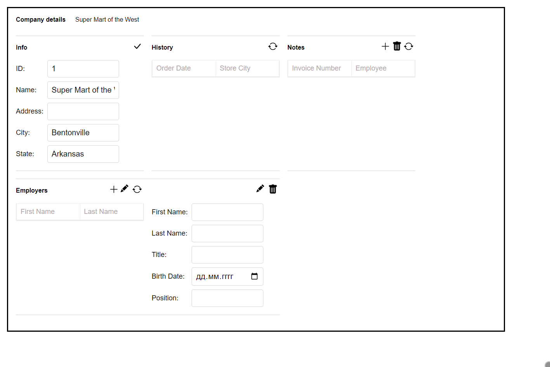Click the City field showing Bentonville
Viewport: 550px width, 367px height.
pyautogui.click(x=83, y=133)
